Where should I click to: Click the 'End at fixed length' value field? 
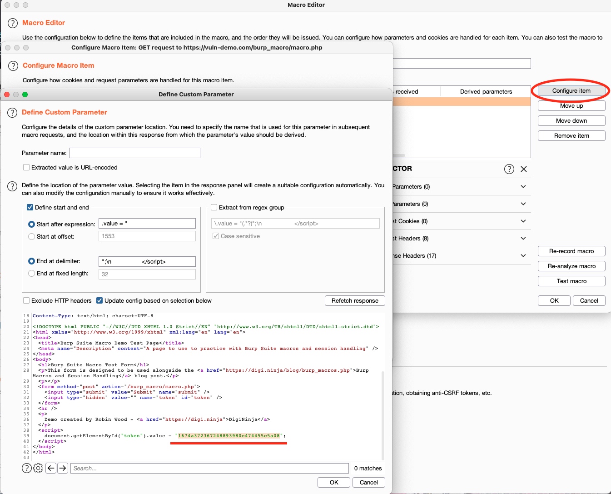(147, 274)
